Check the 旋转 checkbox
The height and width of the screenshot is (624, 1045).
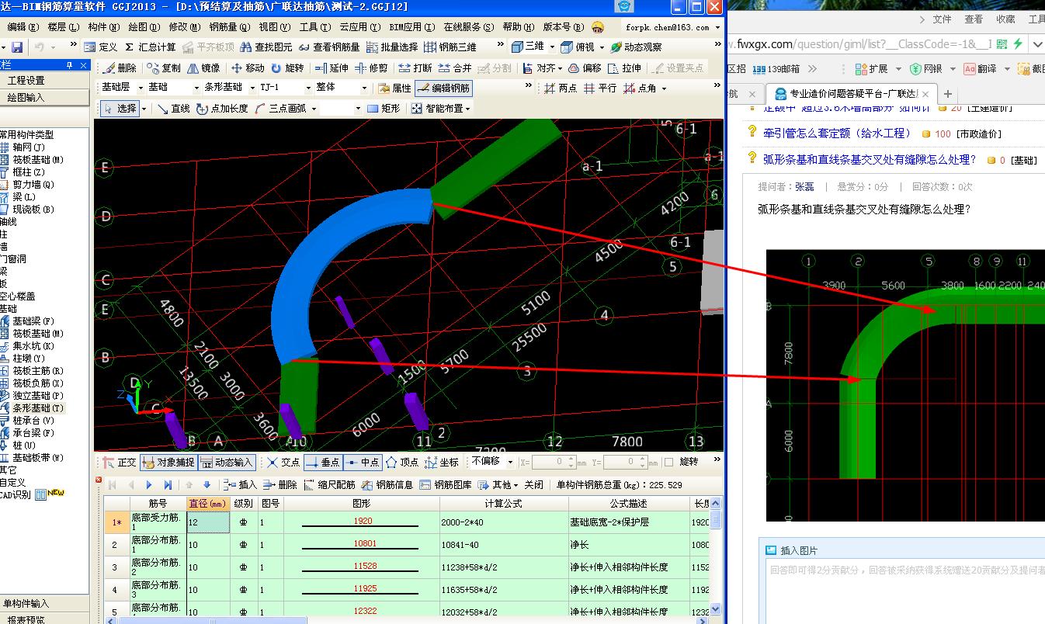[668, 462]
